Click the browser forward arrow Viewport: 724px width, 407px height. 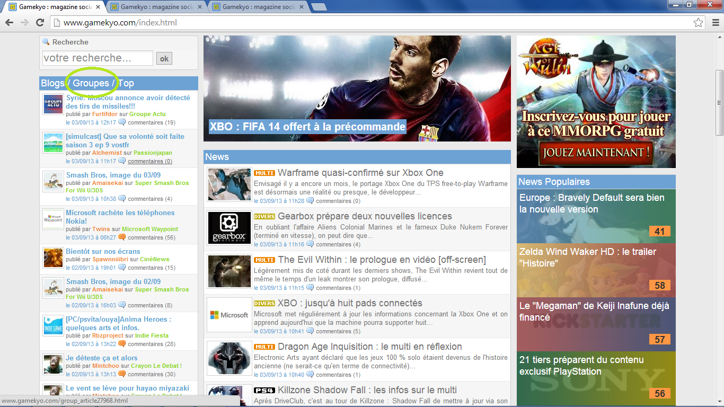(24, 23)
